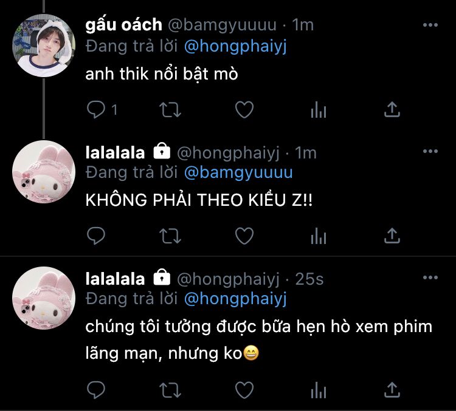Retweet the 'hẹn hò xem phim' tweet
The image size is (456, 411).
[170, 390]
